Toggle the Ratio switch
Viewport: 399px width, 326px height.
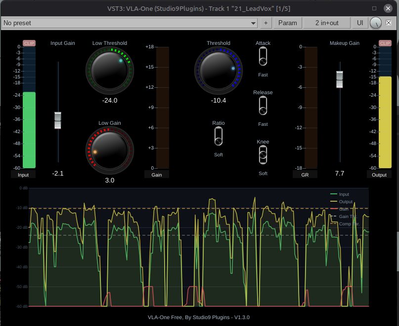[219, 136]
